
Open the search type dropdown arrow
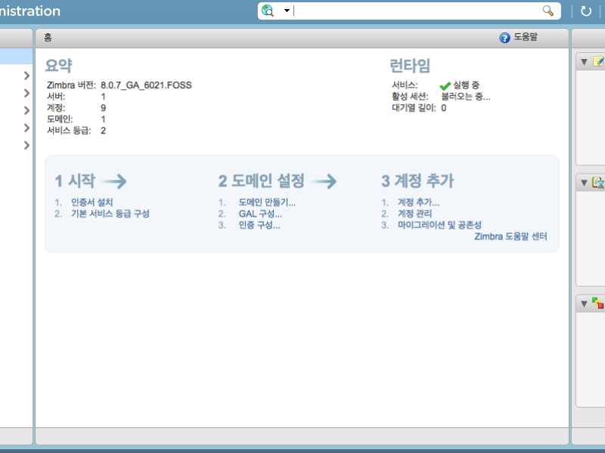(287, 11)
